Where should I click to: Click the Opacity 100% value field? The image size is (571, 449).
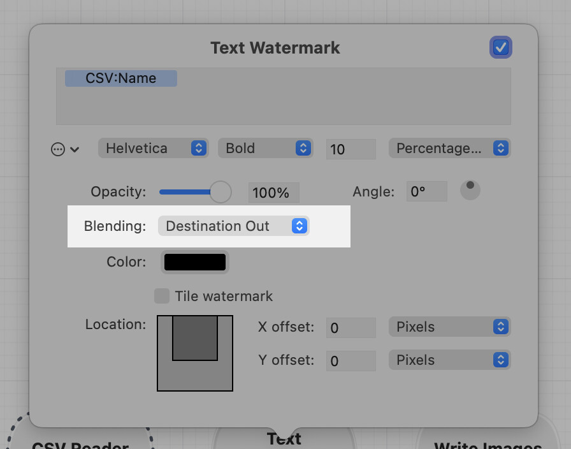[273, 193]
